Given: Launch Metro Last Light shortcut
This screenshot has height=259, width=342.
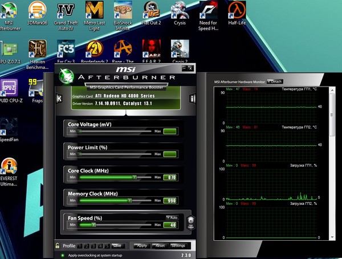Looking at the screenshot, I should pos(94,16).
